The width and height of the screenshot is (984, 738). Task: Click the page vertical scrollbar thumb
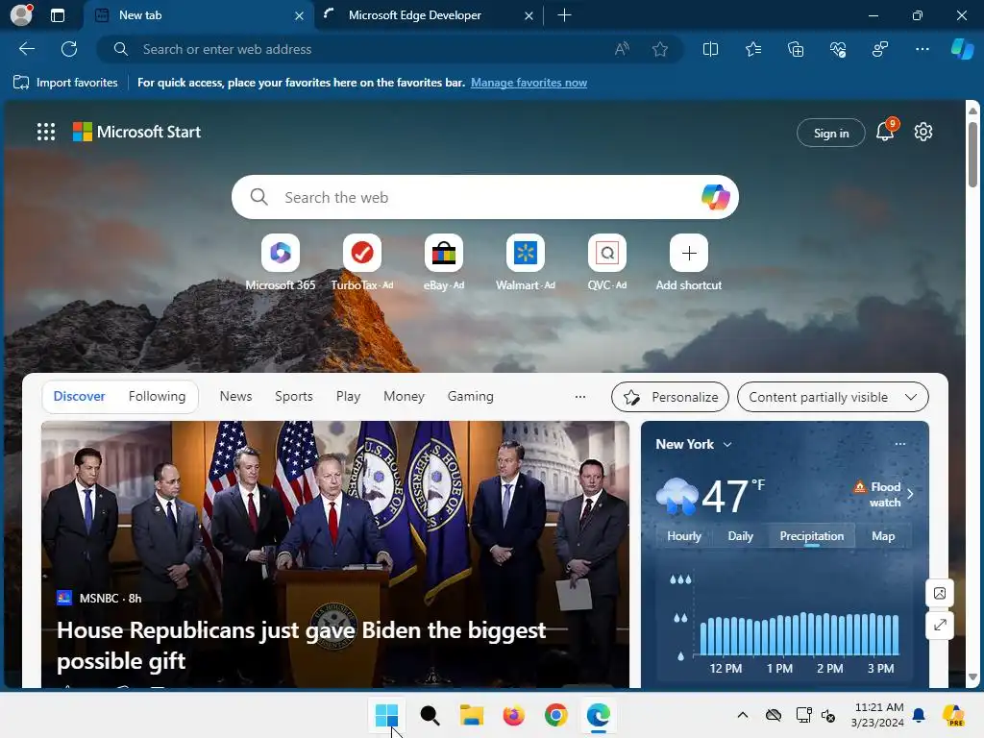click(972, 154)
